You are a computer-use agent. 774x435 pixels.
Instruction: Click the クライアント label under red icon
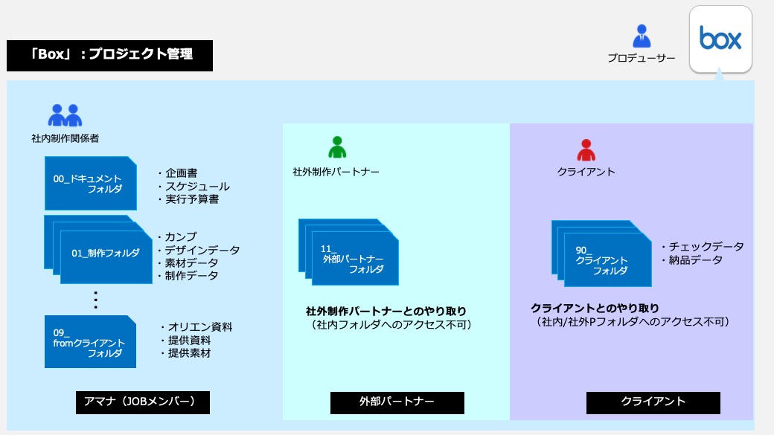[x=586, y=172]
